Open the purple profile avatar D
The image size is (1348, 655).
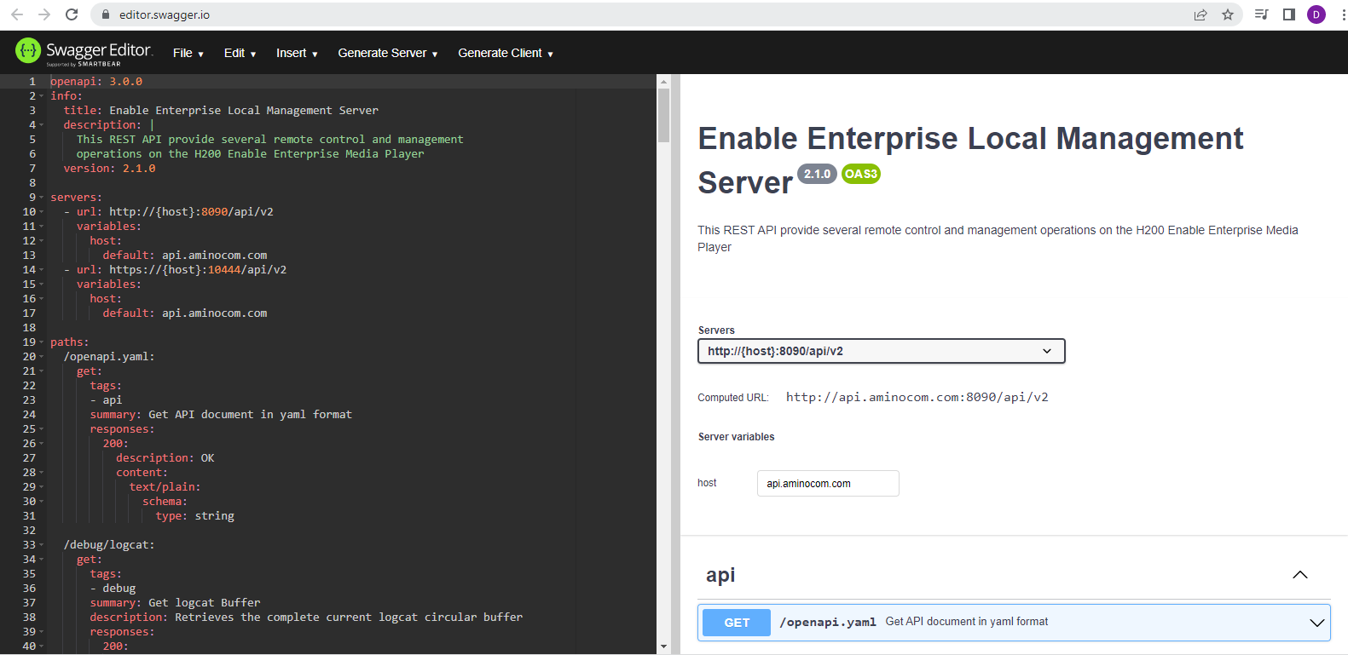[x=1316, y=14]
